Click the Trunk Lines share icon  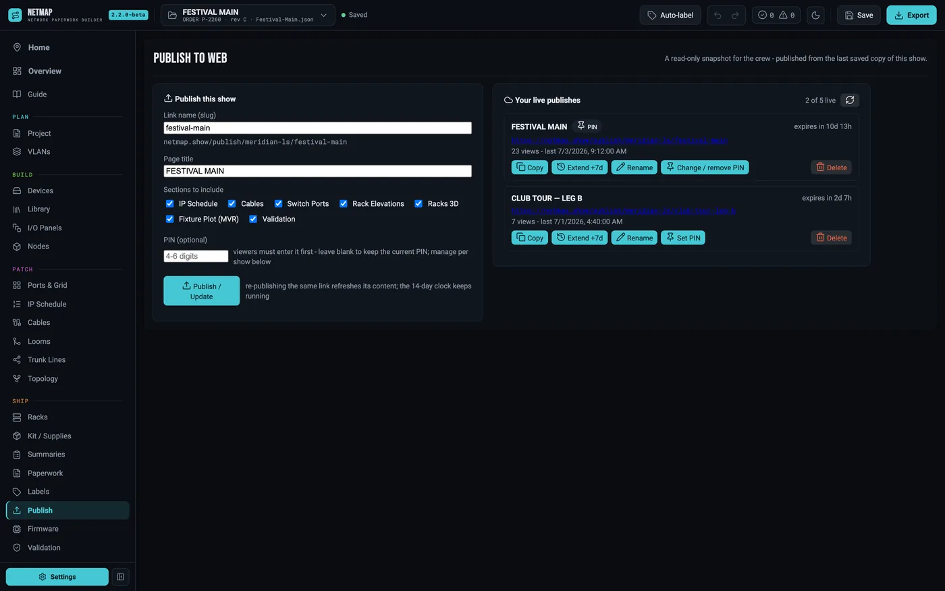pyautogui.click(x=17, y=360)
